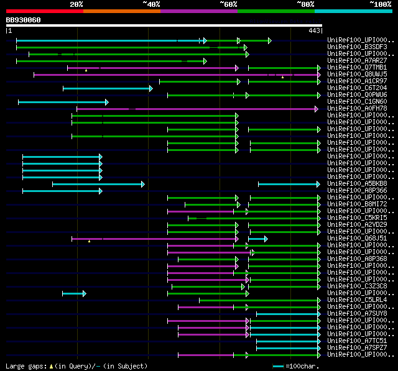398x371 pixels.
Task: Select the UniRef100_A5BKB8 hit label
Action: pos(357,183)
